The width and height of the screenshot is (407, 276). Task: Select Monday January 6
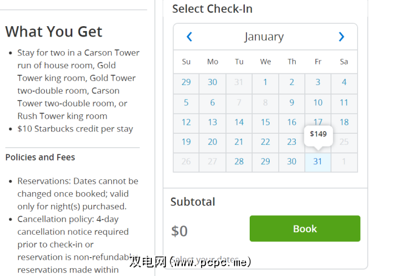click(213, 103)
